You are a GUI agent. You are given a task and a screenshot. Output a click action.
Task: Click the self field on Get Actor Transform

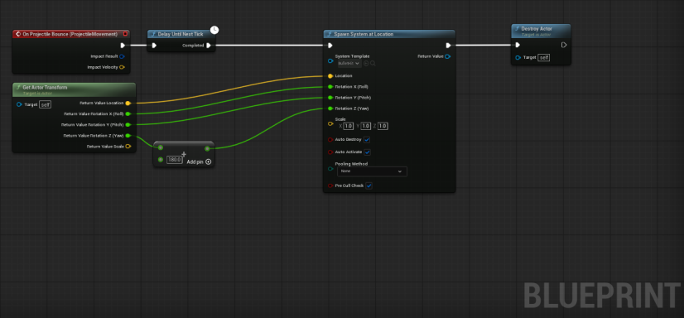point(45,104)
